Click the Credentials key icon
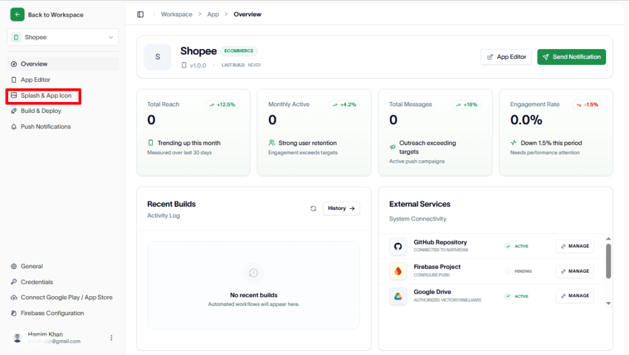The width and height of the screenshot is (629, 355). click(14, 282)
